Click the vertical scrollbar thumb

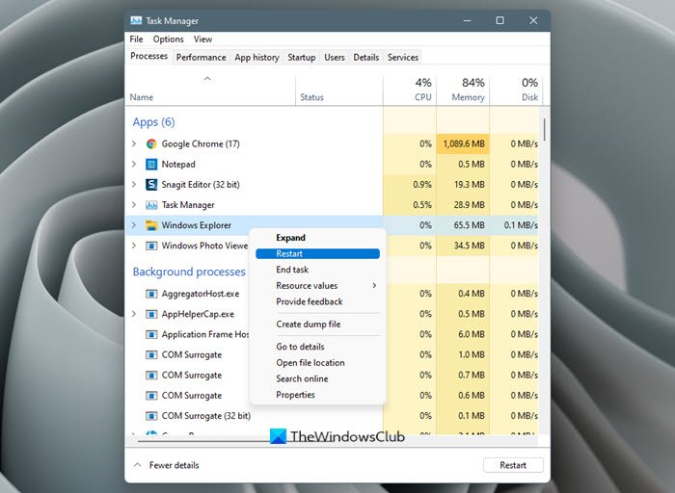click(545, 130)
